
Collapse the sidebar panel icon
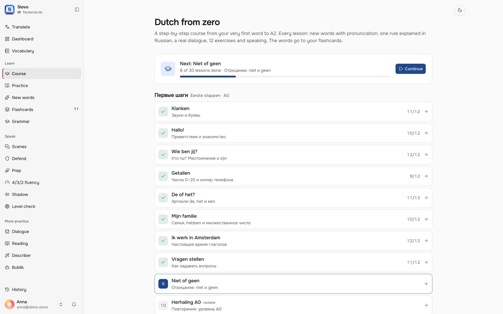click(x=77, y=10)
